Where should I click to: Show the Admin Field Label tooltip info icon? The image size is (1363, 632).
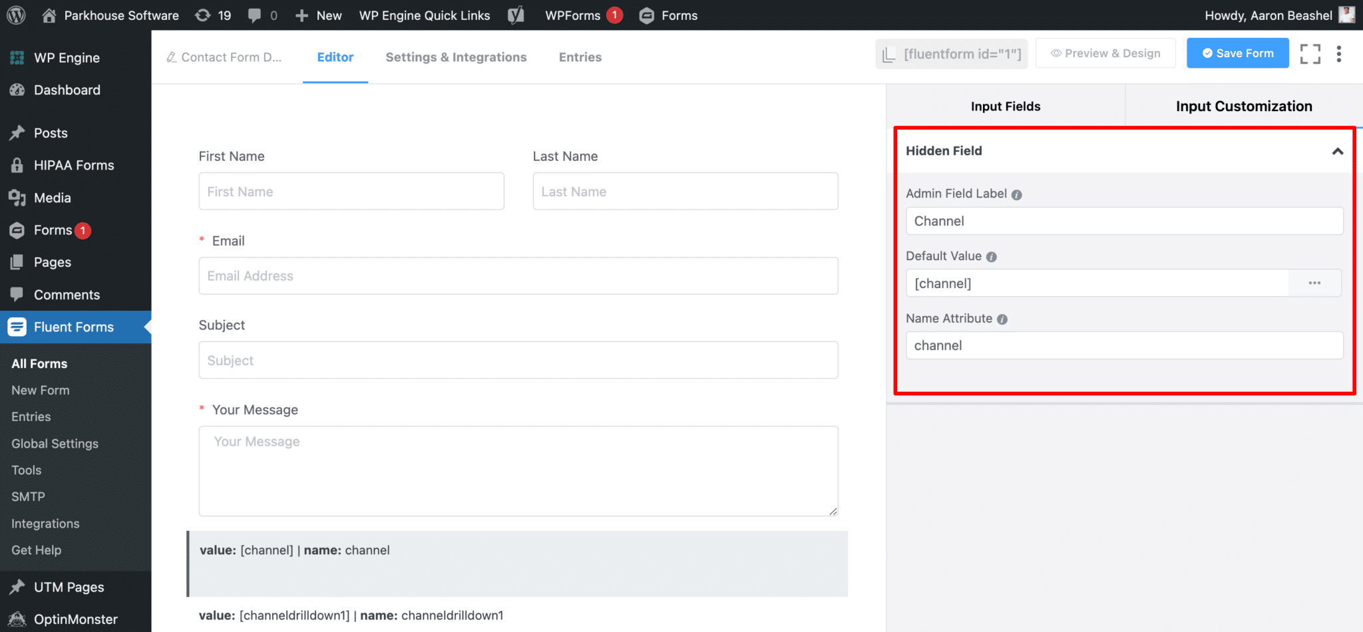[1017, 194]
